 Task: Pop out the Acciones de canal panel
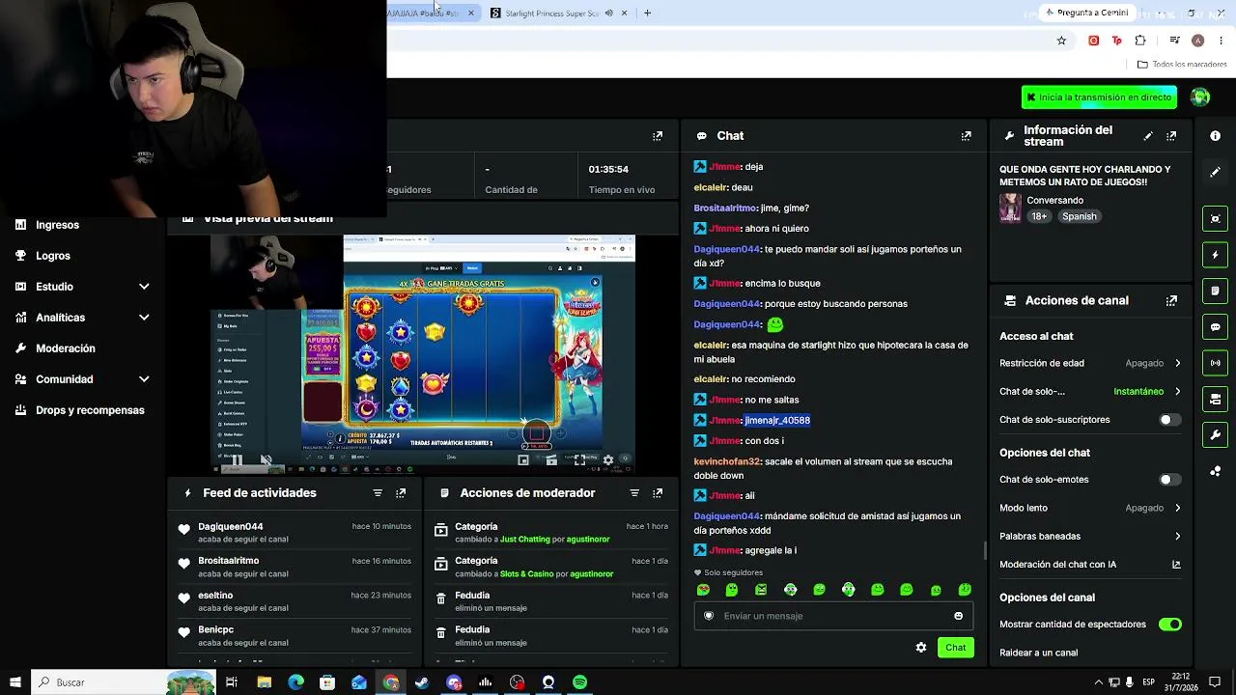pyautogui.click(x=1171, y=301)
